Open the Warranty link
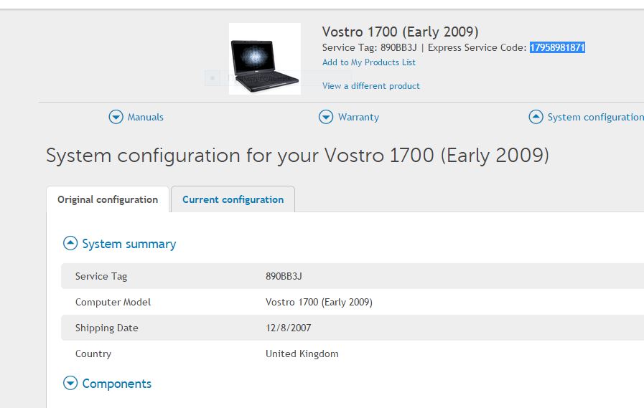644x408 pixels. [358, 118]
